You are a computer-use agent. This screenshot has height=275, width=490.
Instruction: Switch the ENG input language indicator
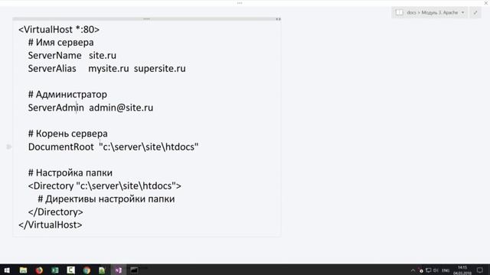point(446,270)
